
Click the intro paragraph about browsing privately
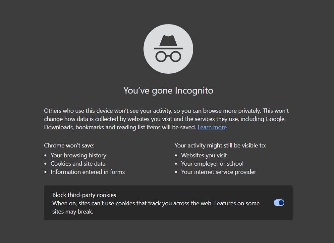tap(166, 119)
